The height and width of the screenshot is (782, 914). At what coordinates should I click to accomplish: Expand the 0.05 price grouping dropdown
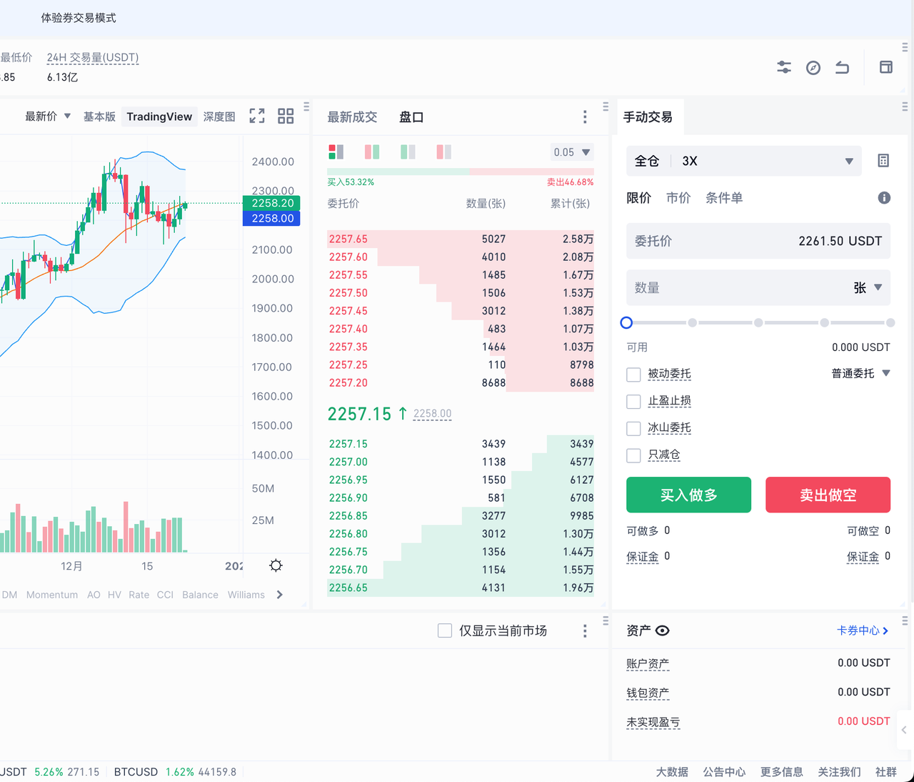pyautogui.click(x=571, y=152)
